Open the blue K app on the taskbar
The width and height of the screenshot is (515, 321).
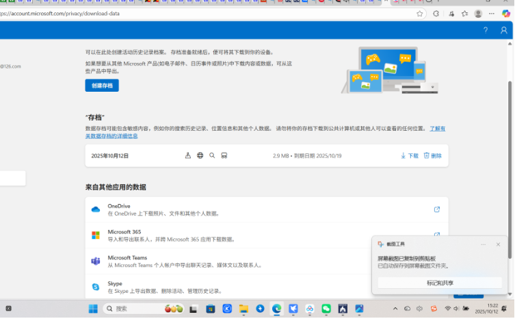click(227, 309)
